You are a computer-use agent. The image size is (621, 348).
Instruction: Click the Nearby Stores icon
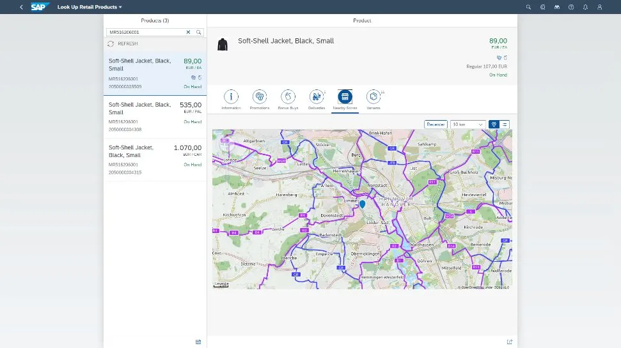345,96
